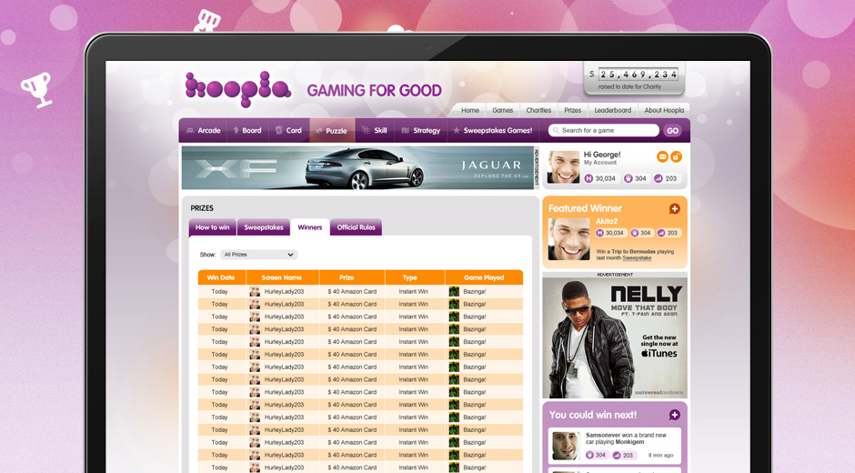The width and height of the screenshot is (855, 473).
Task: Click Bazinga! text in the first row
Action: pos(475,292)
